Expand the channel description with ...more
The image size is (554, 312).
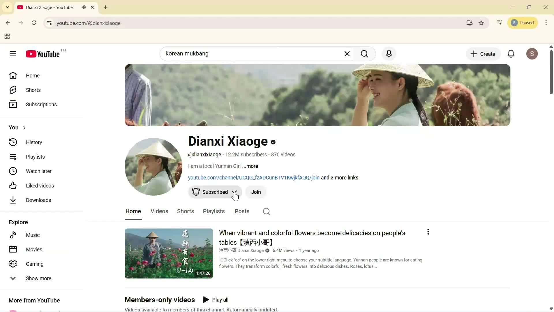tap(250, 166)
